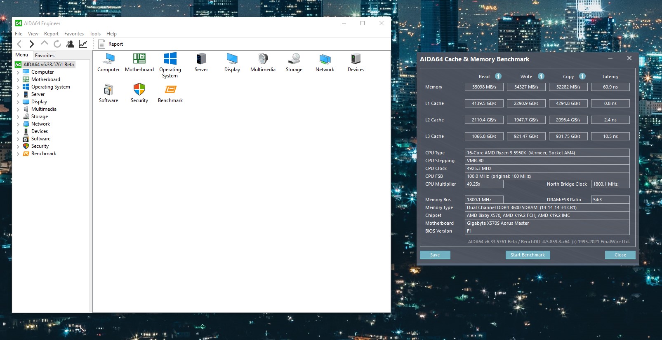This screenshot has height=340, width=662.
Task: Click the Refresh toolbar icon
Action: coord(57,44)
